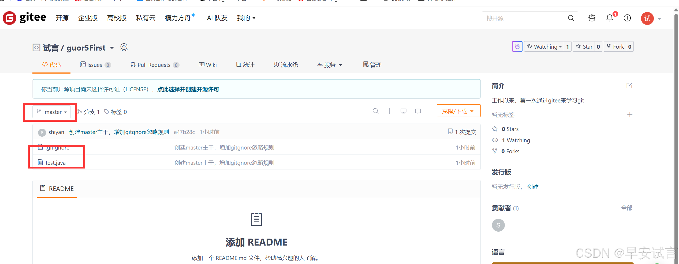
Task: Open commit hash e47b28c
Action: [x=184, y=132]
